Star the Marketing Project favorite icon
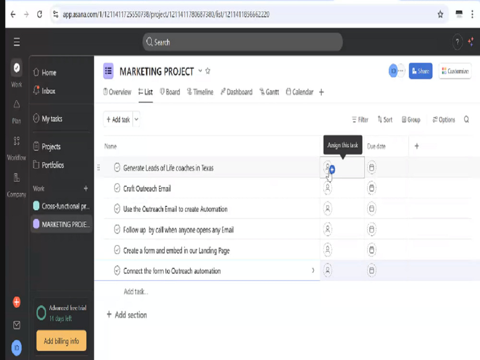This screenshot has height=360, width=480. point(208,71)
